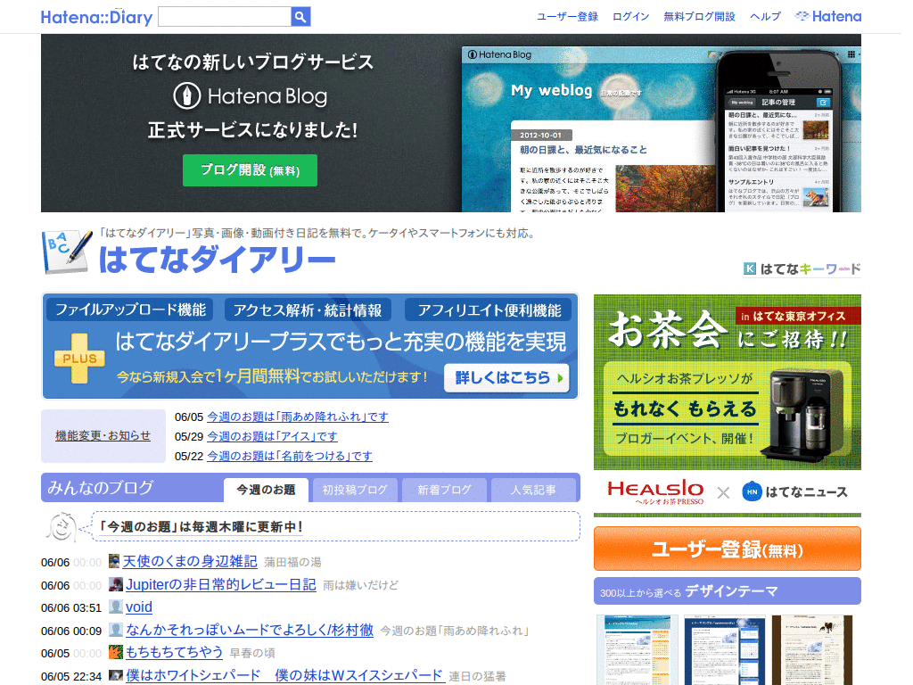913x685 pixels.
Task: Click green ブログ開設(無料) button
Action: [x=250, y=170]
